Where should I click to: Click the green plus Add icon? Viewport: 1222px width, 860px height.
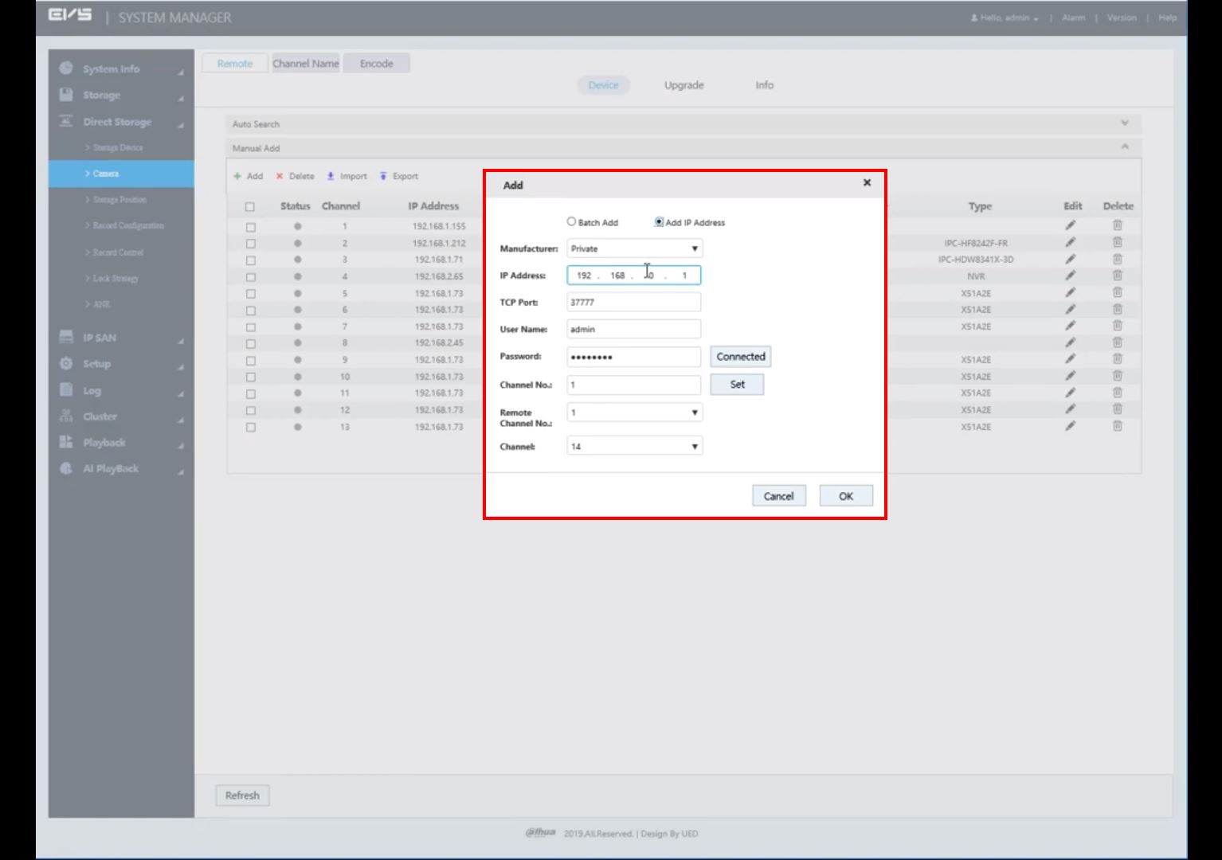coord(237,176)
